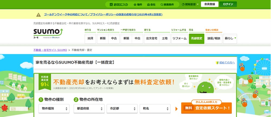
Task: Select the 土地 tab
Action: (165, 38)
